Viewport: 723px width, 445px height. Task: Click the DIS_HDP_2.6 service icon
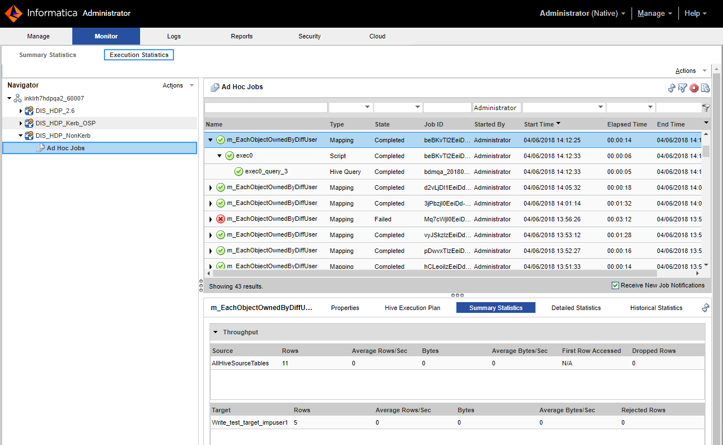(x=29, y=111)
